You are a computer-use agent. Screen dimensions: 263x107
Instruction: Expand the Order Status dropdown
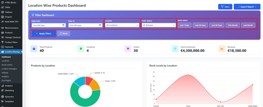coord(159,25)
